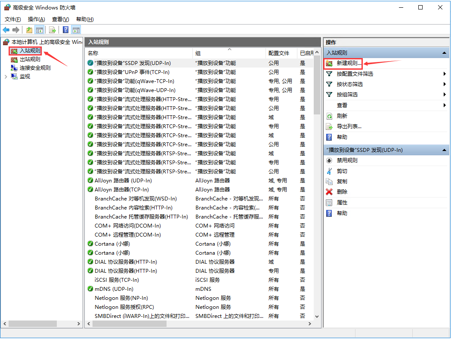Click the rule list vertical scrollbar down arrow
Image resolution: width=451 pixels, height=339 pixels.
pyautogui.click(x=317, y=317)
